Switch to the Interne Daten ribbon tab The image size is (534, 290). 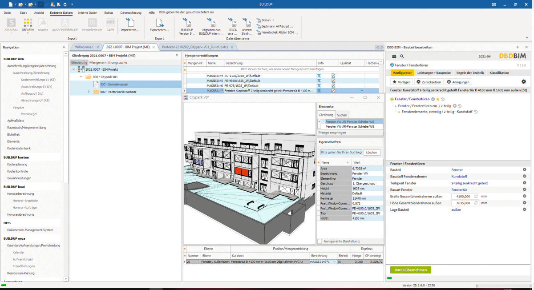(x=87, y=13)
